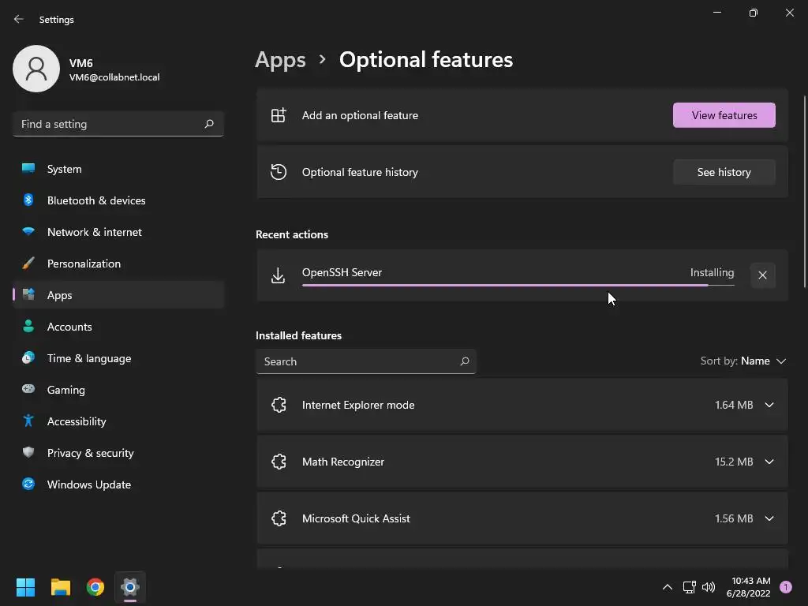Open Chrome from the taskbar
Screen dimensions: 808x606
tap(95, 587)
